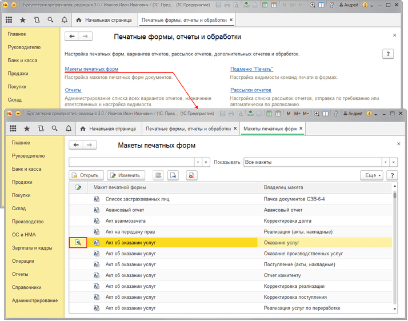408x321 pixels.
Task: Close the Макеты печатных форм tab
Action: point(301,129)
